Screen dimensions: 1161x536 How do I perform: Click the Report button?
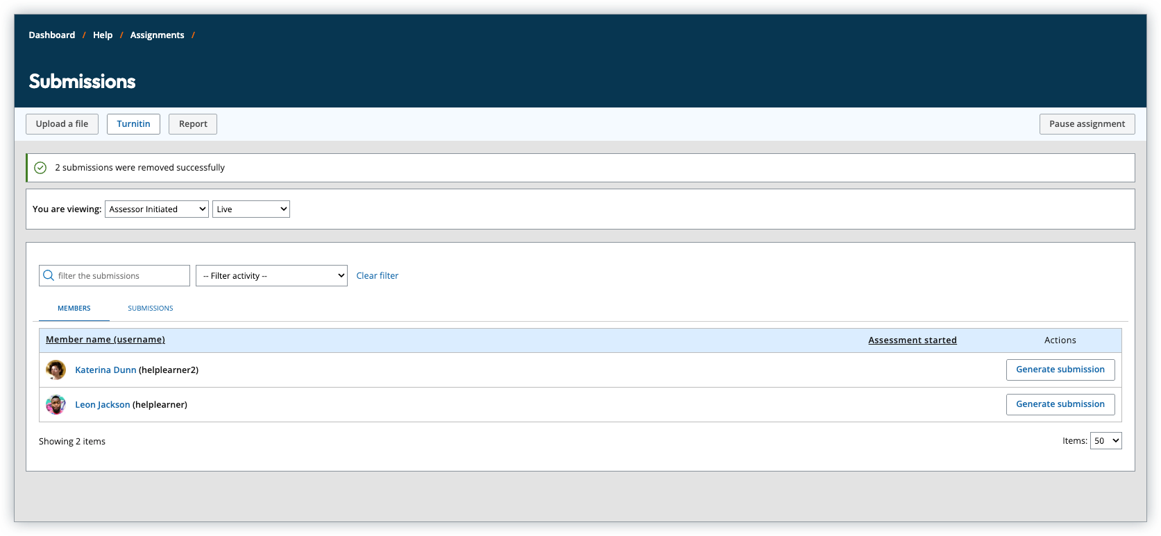point(193,124)
